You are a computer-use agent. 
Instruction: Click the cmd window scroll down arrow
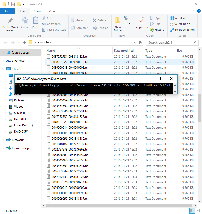pyautogui.click(x=175, y=92)
